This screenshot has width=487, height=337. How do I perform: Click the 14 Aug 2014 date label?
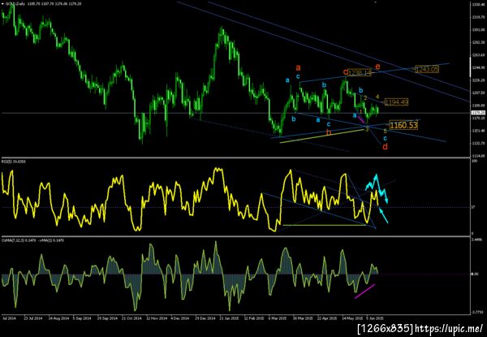click(58, 318)
